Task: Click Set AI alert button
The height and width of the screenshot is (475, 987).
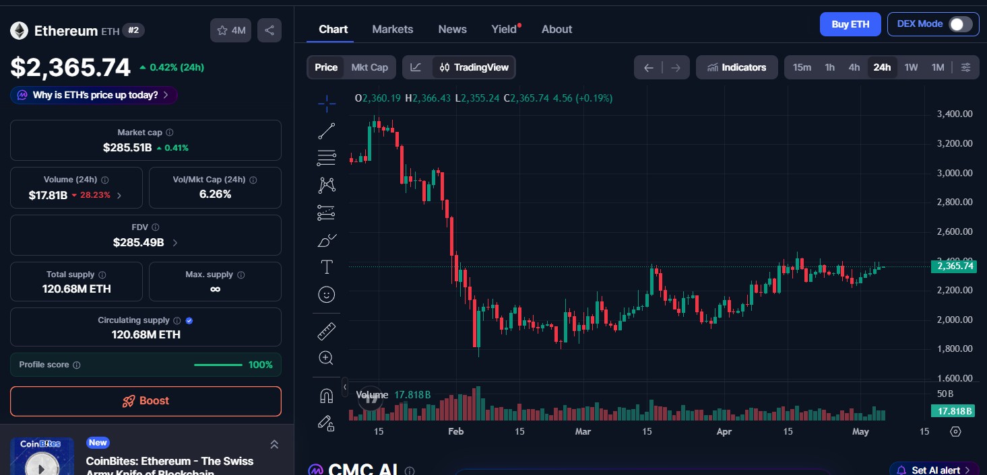Action: coord(934,469)
